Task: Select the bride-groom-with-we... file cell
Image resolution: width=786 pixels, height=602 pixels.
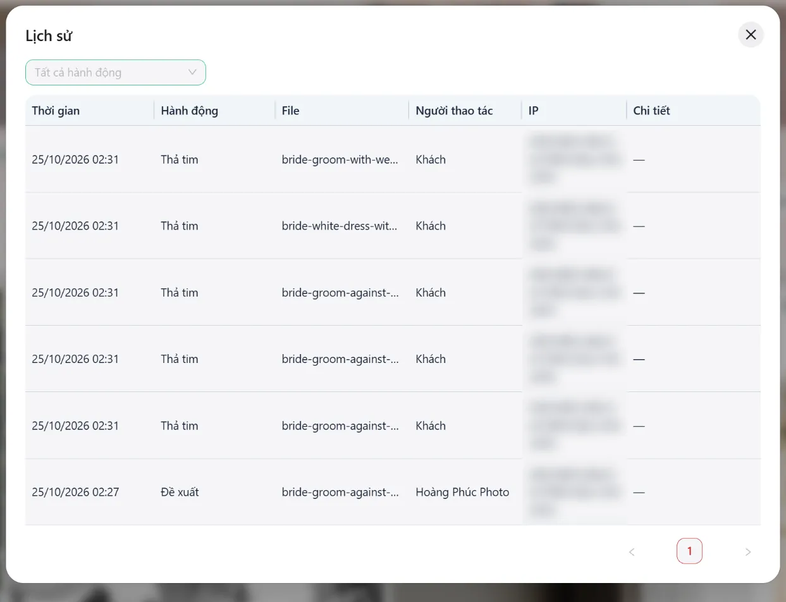Action: [340, 159]
